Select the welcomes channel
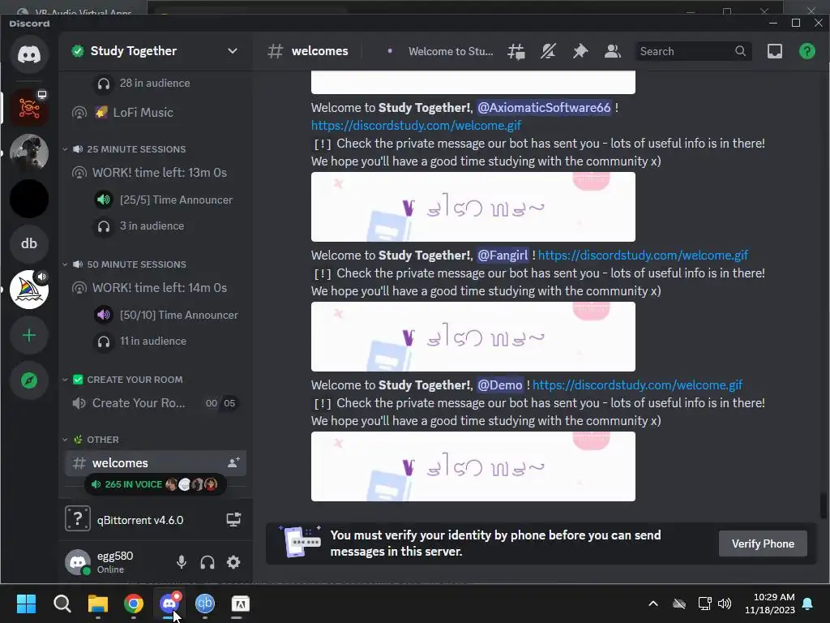Image resolution: width=830 pixels, height=623 pixels. [156, 463]
